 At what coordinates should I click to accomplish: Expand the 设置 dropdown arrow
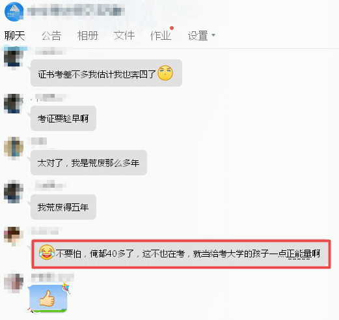point(213,35)
